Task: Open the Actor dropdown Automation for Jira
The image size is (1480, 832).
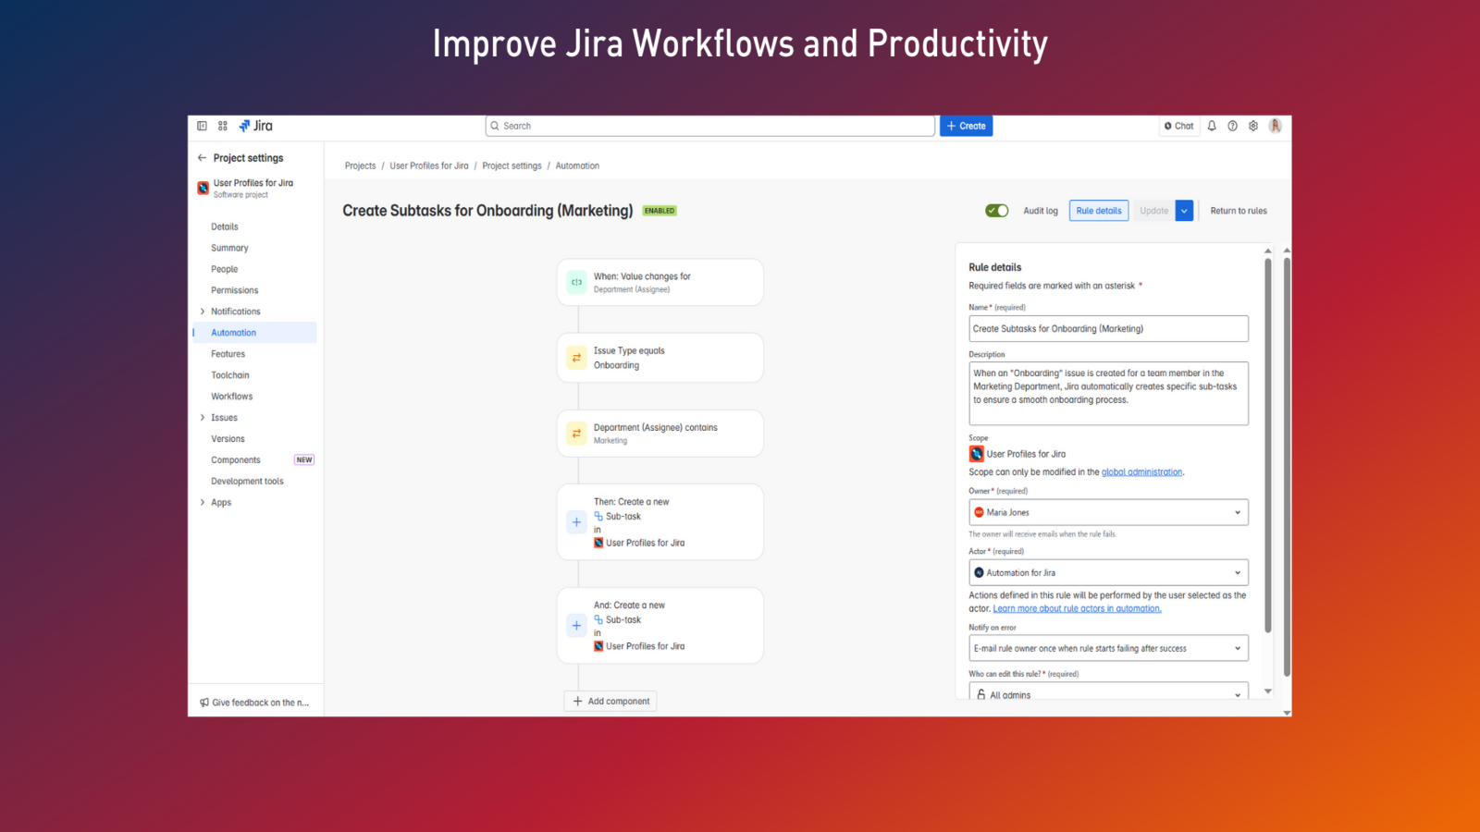Action: pyautogui.click(x=1108, y=572)
